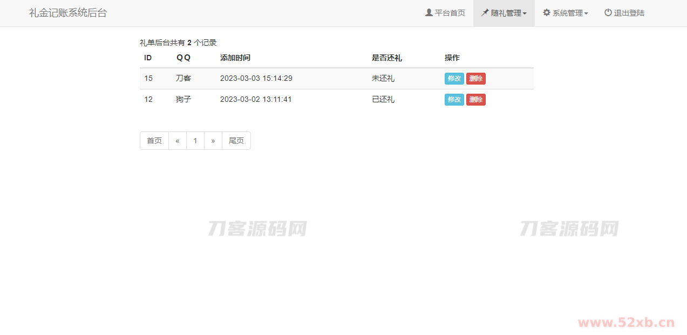Click the 添加时间 column header
This screenshot has height=335, width=687.
coord(235,58)
